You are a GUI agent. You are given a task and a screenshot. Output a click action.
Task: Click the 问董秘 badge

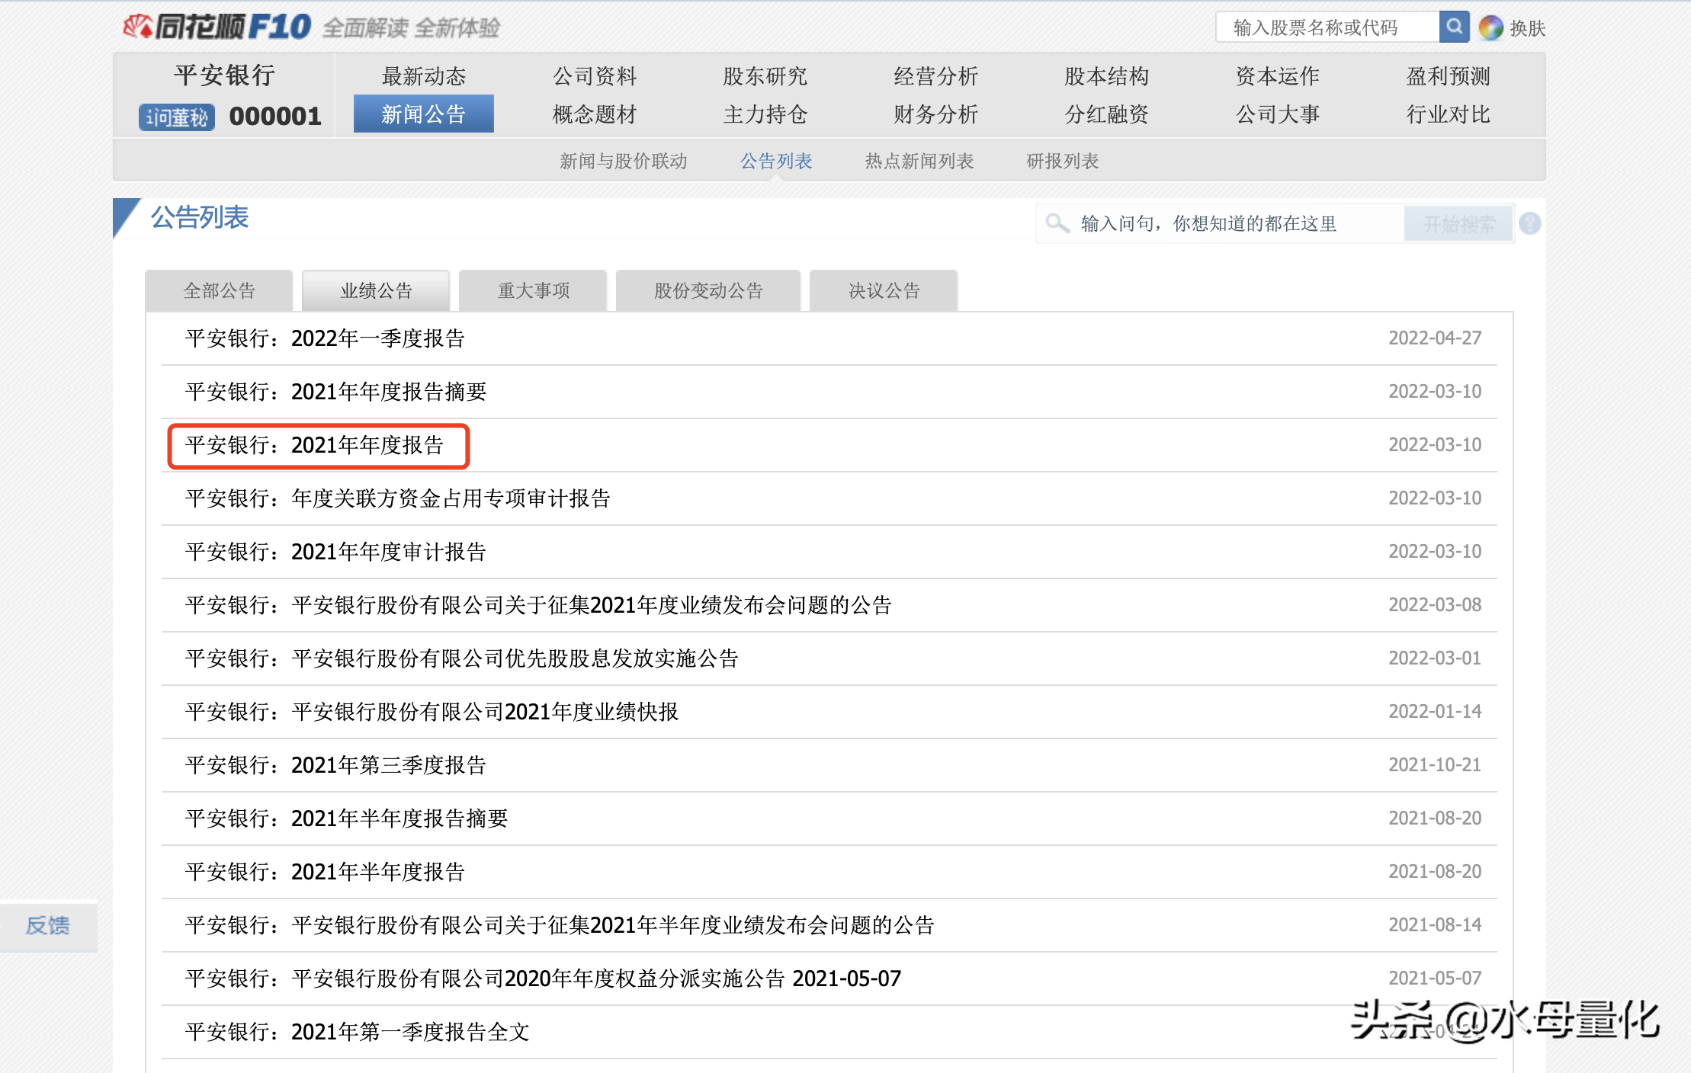pyautogui.click(x=177, y=117)
